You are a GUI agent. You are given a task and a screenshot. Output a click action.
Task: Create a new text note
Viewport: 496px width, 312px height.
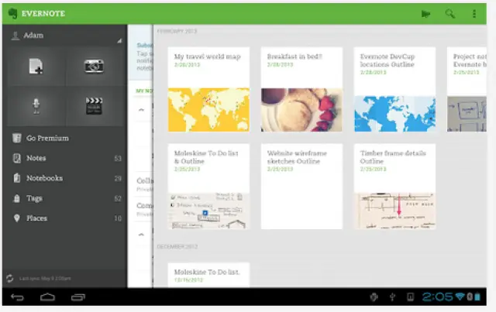click(36, 67)
